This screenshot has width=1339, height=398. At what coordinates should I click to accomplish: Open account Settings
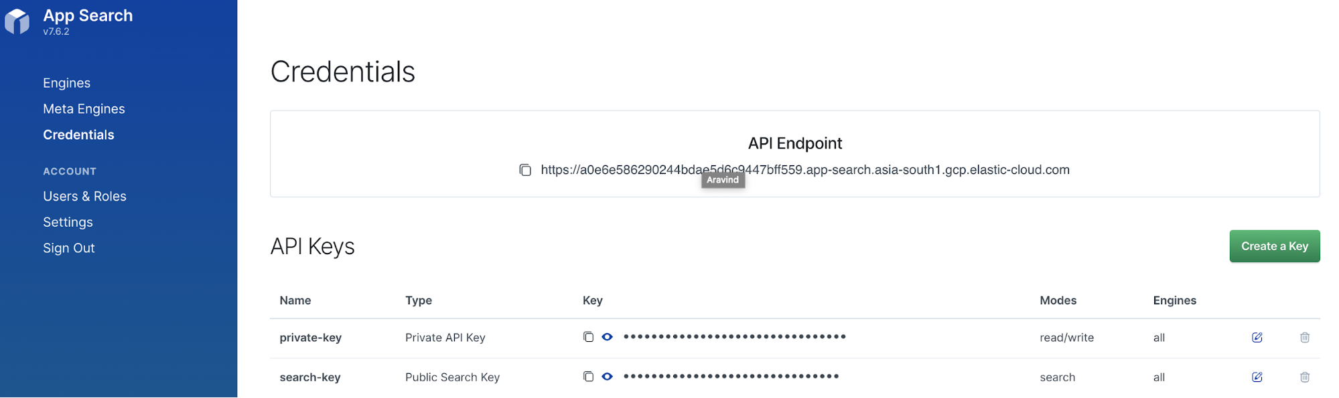click(x=68, y=222)
